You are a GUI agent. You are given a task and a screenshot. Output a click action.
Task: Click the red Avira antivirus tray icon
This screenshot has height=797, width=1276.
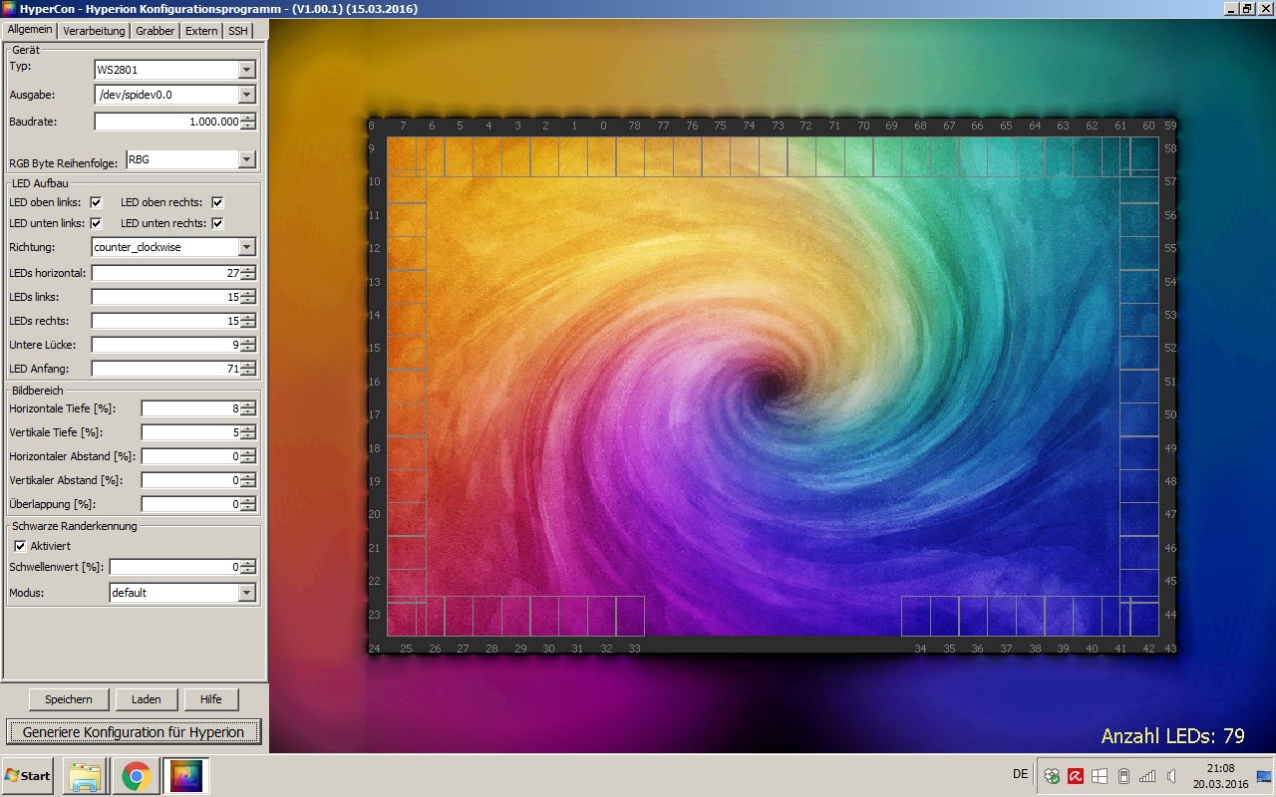[x=1076, y=776]
